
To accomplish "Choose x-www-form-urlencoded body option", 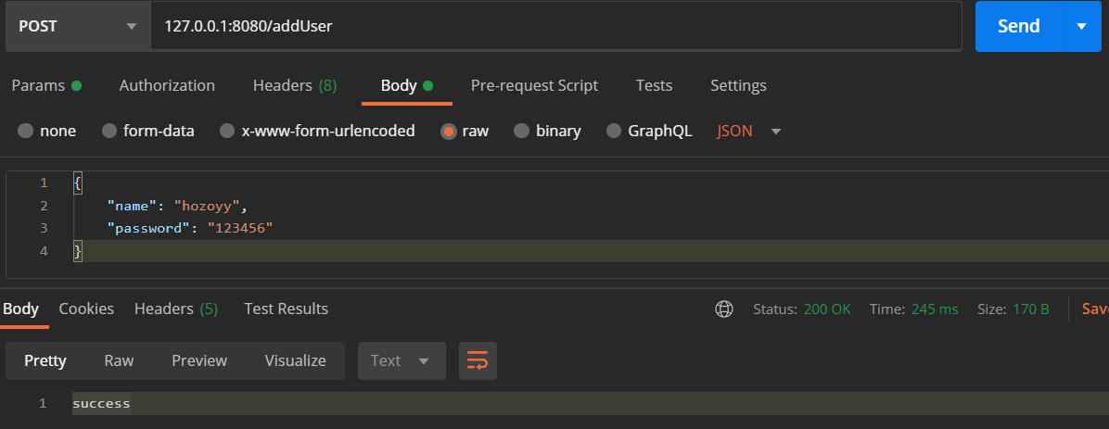I will click(x=227, y=132).
